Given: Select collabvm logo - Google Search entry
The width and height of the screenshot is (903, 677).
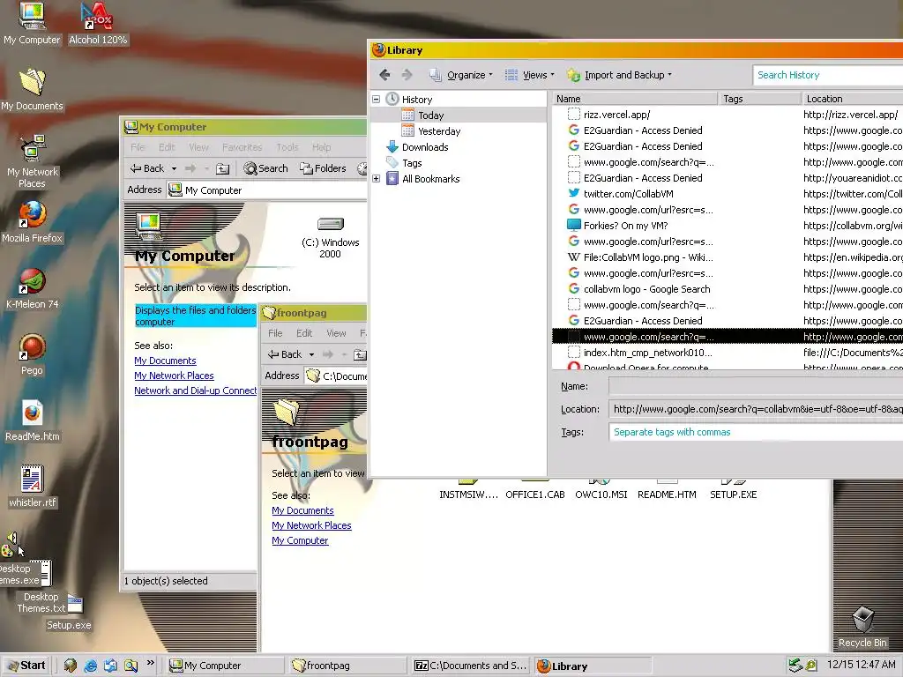Looking at the screenshot, I should point(728,289).
